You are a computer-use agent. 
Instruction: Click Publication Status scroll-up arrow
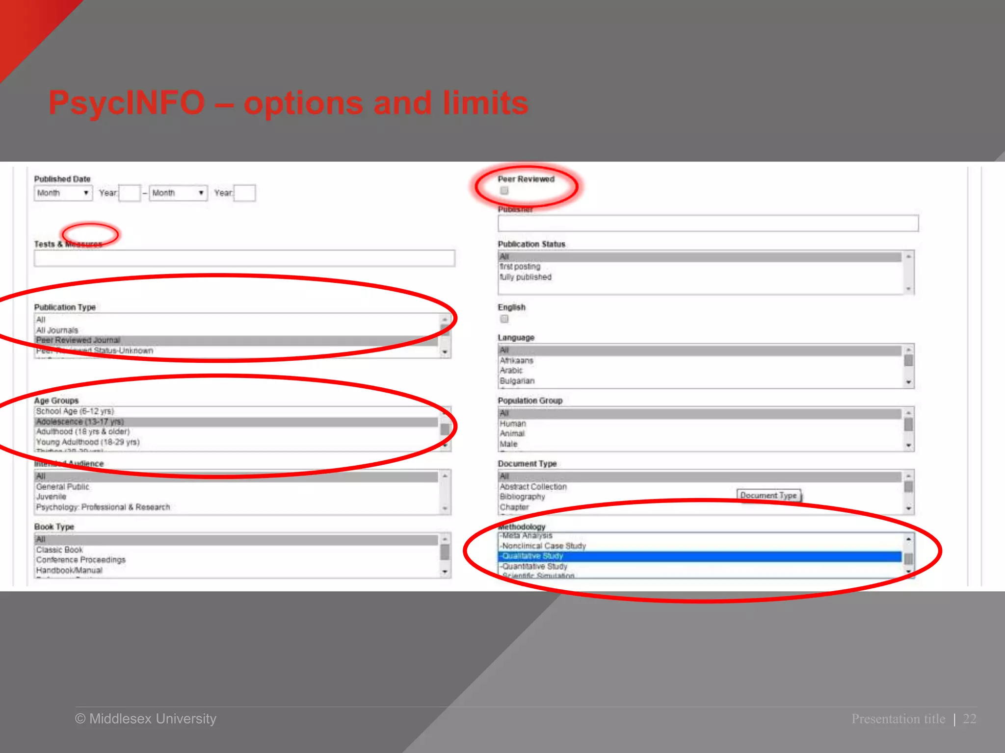coord(908,257)
